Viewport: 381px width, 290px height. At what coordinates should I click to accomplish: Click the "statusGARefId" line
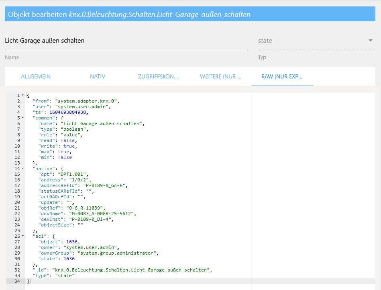66,191
